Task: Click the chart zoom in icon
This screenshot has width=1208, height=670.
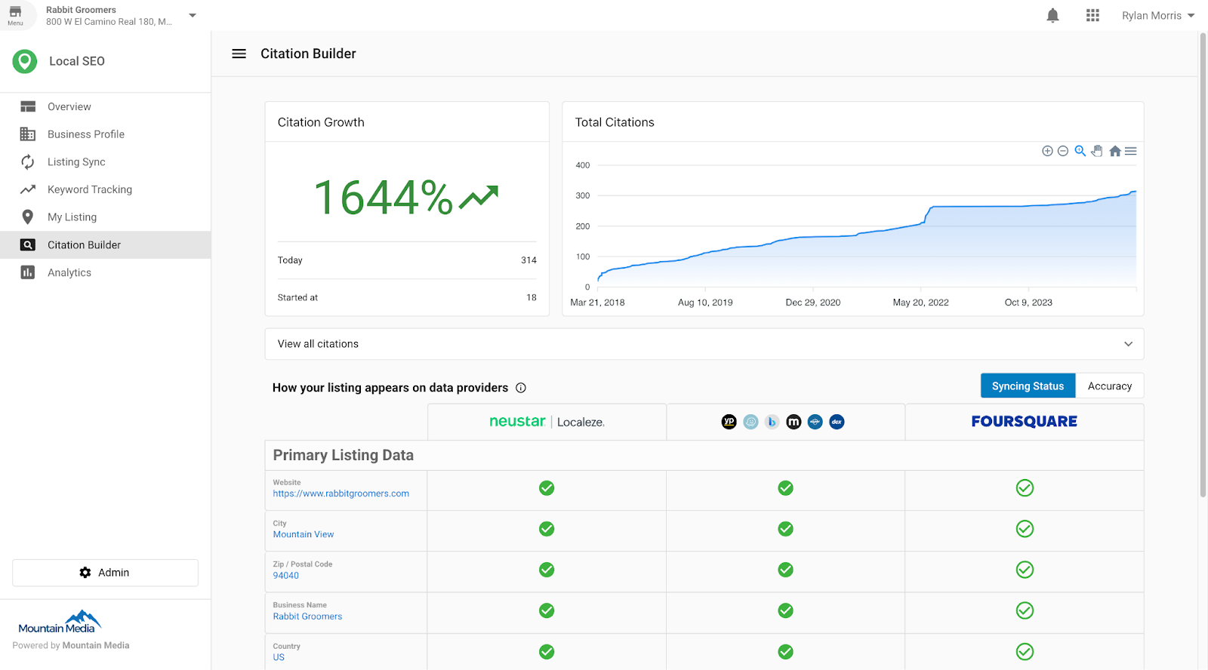Action: pyautogui.click(x=1047, y=151)
